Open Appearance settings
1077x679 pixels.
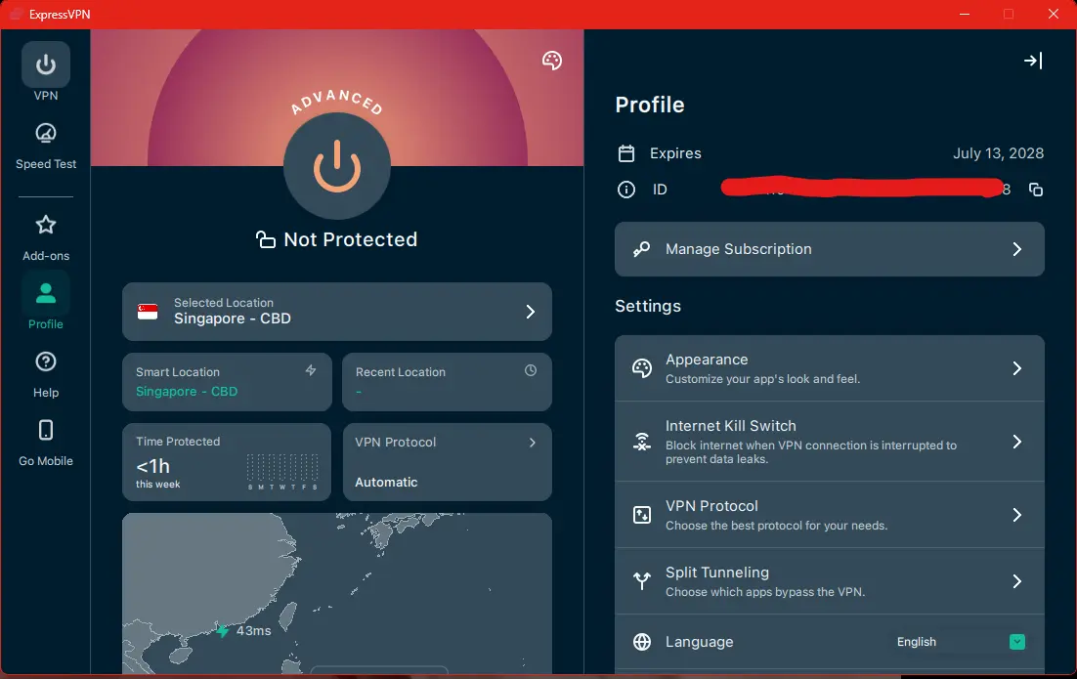pyautogui.click(x=829, y=368)
